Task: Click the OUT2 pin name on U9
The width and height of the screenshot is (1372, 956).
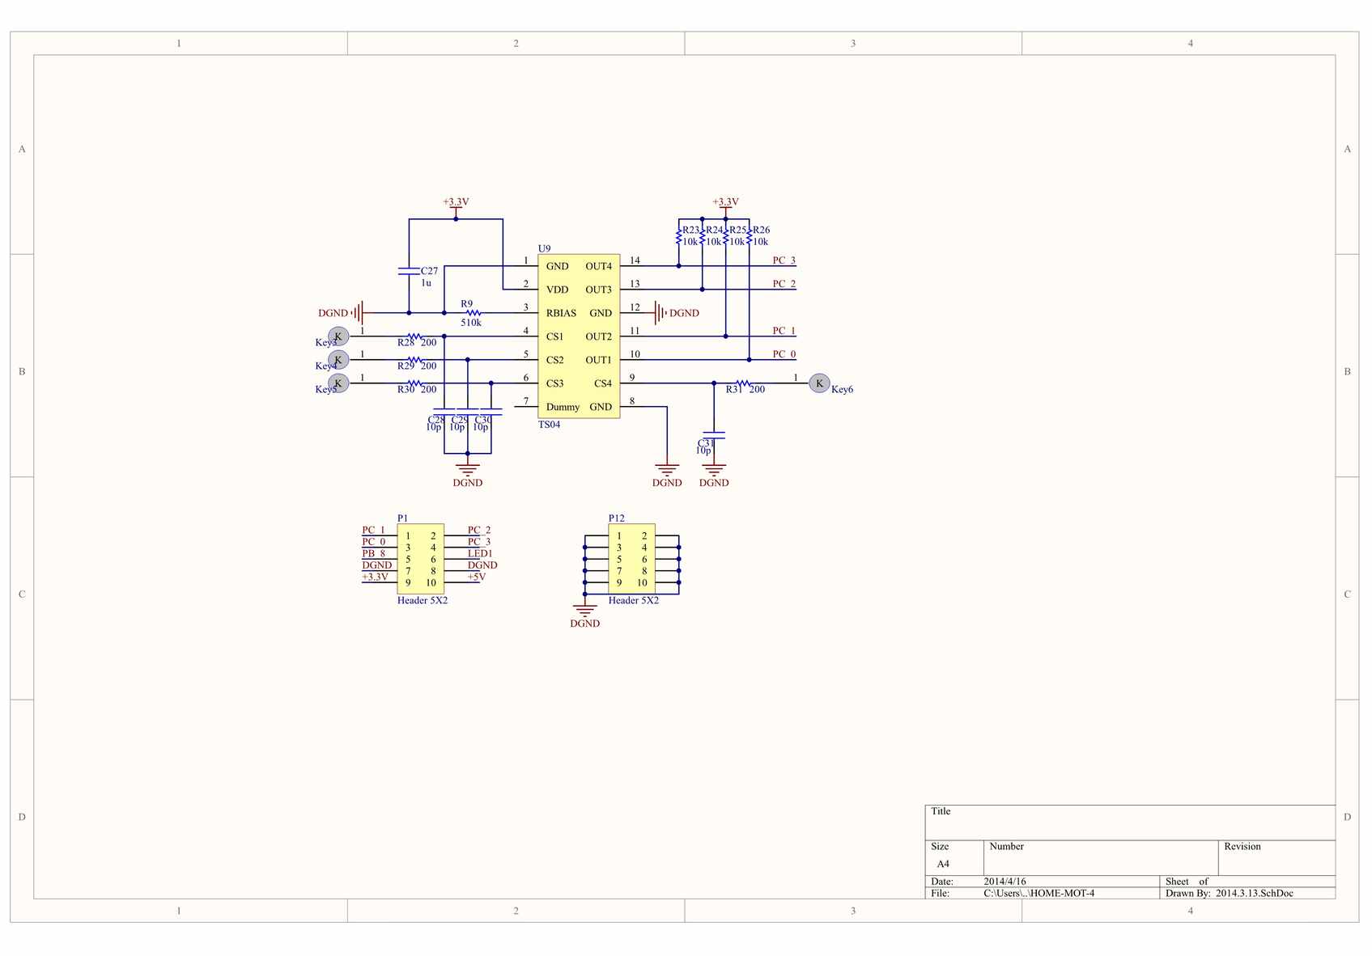Action: (599, 336)
